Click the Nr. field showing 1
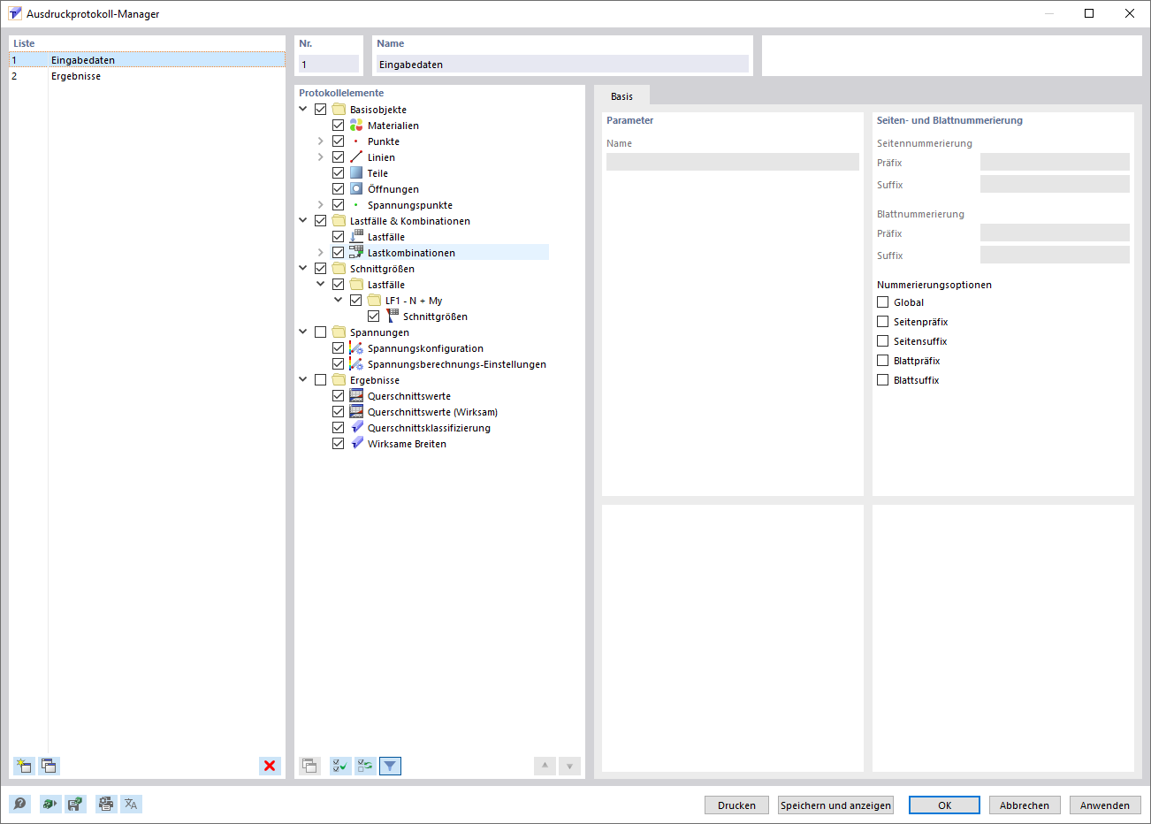 pyautogui.click(x=329, y=65)
